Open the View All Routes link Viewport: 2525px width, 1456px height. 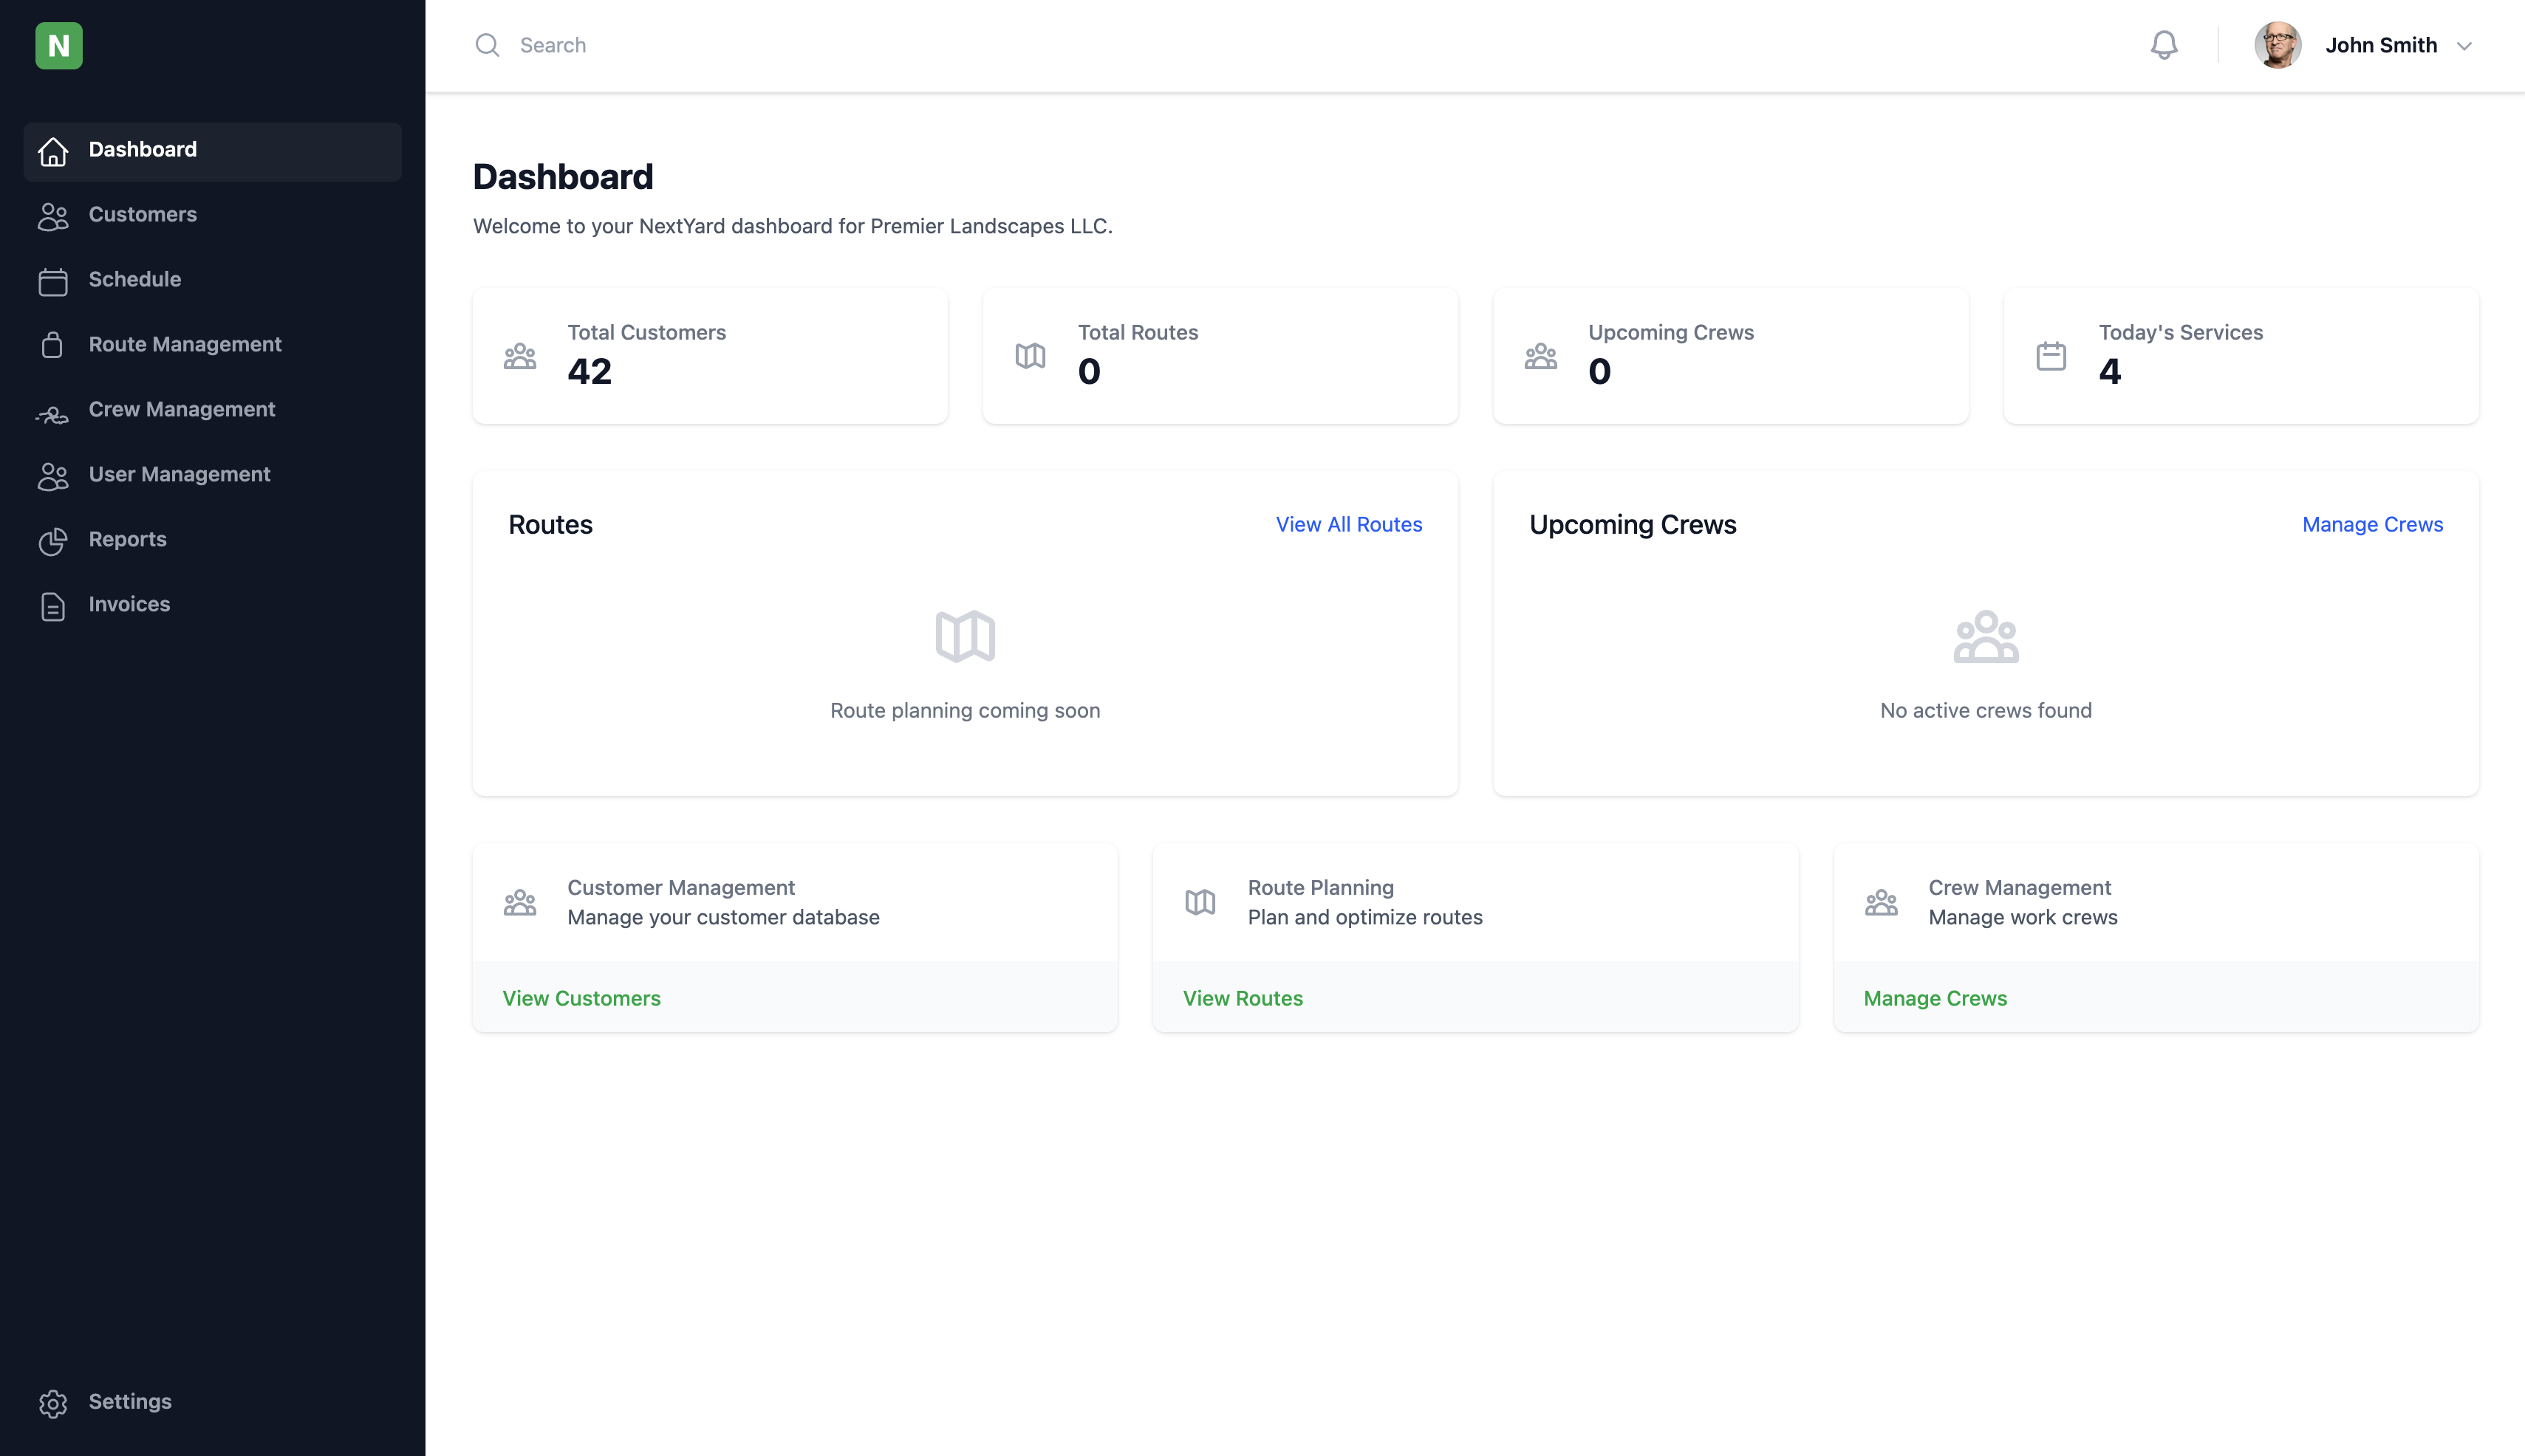(x=1347, y=524)
